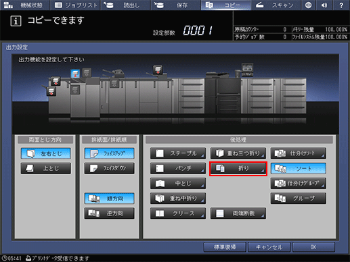The height and width of the screenshot is (262, 350).
Task: Select the 保存 tab
Action: click(x=175, y=5)
